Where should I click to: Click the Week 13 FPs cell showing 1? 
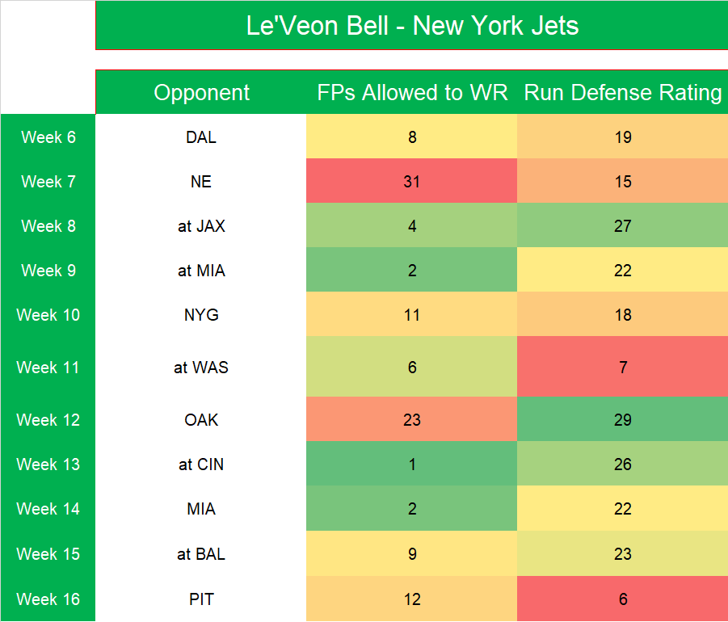pos(412,464)
